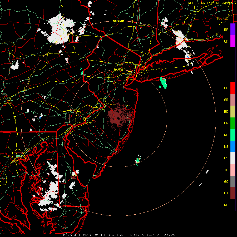
Task: Click the mint green RA legend swatch
Action: pyautogui.click(x=233, y=135)
